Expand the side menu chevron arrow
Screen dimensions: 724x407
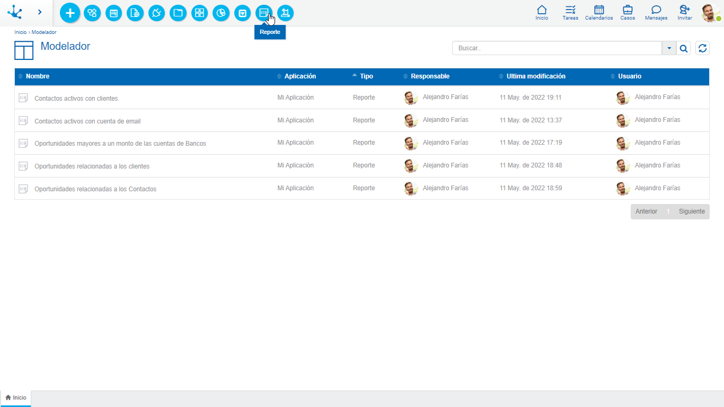pyautogui.click(x=40, y=12)
